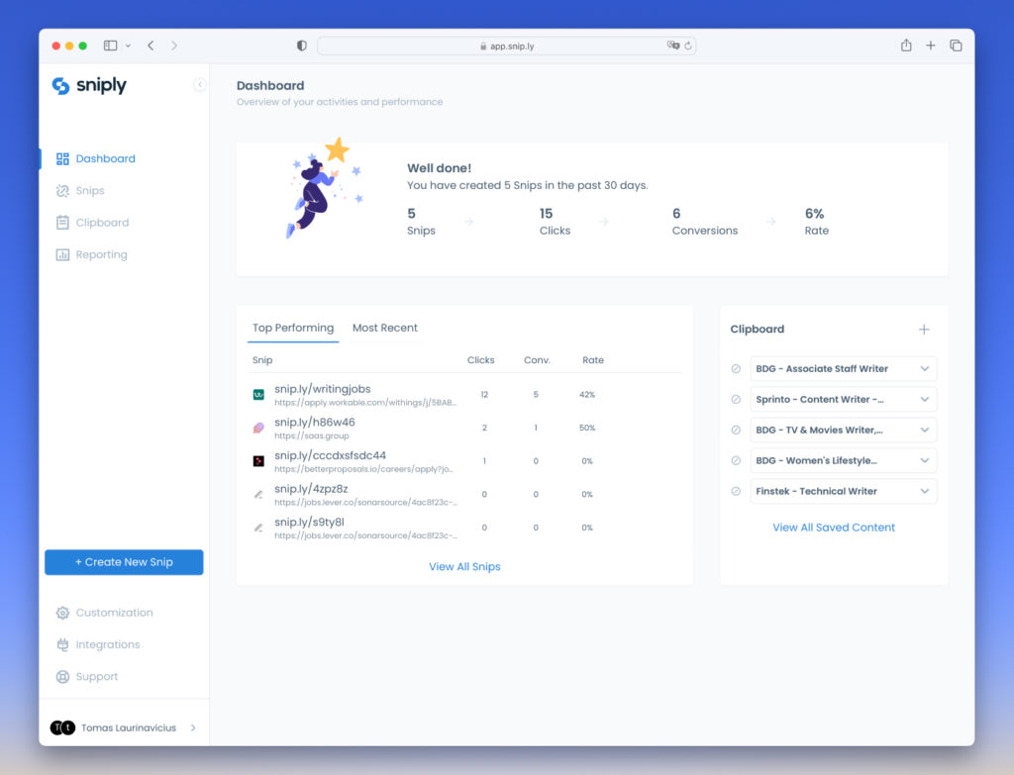Viewport: 1014px width, 775px height.
Task: Open View All Saved Content link
Action: tap(834, 528)
